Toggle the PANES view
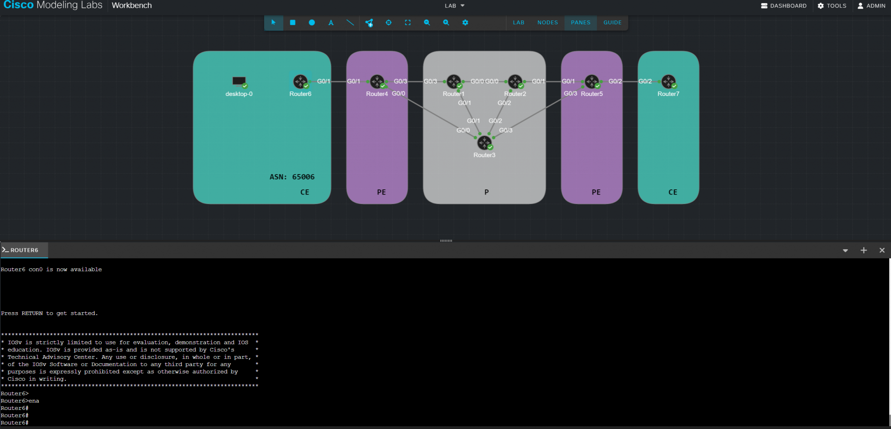This screenshot has height=429, width=891. [x=580, y=23]
